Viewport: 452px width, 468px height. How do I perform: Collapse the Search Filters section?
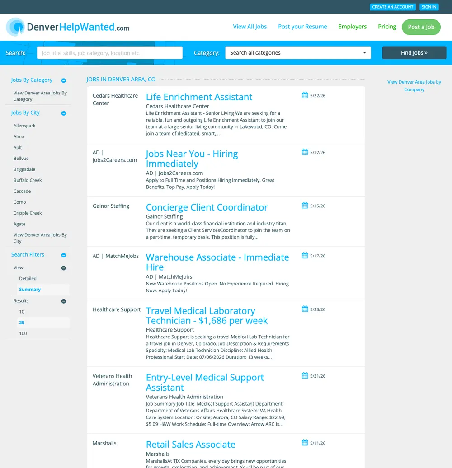tap(64, 255)
